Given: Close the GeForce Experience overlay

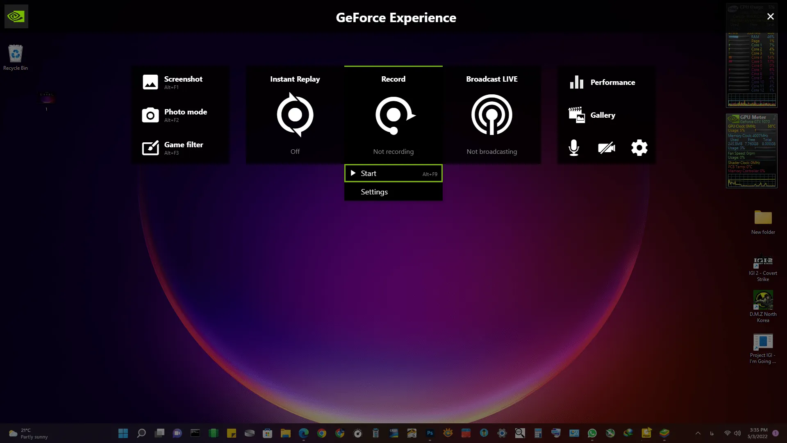Looking at the screenshot, I should tap(770, 16).
